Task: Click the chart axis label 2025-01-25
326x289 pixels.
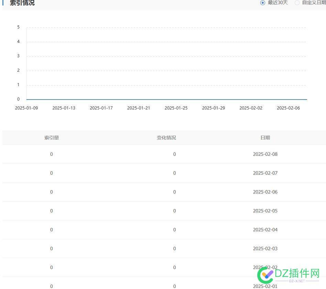Action: point(176,108)
